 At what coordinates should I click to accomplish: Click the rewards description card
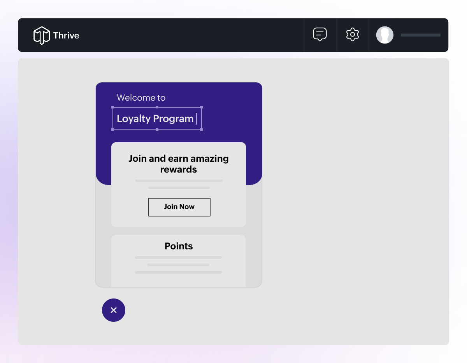tap(179, 184)
